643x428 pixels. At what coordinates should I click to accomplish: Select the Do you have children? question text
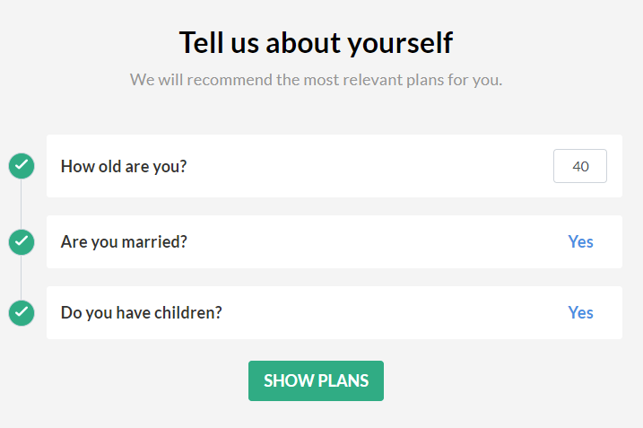pos(141,312)
